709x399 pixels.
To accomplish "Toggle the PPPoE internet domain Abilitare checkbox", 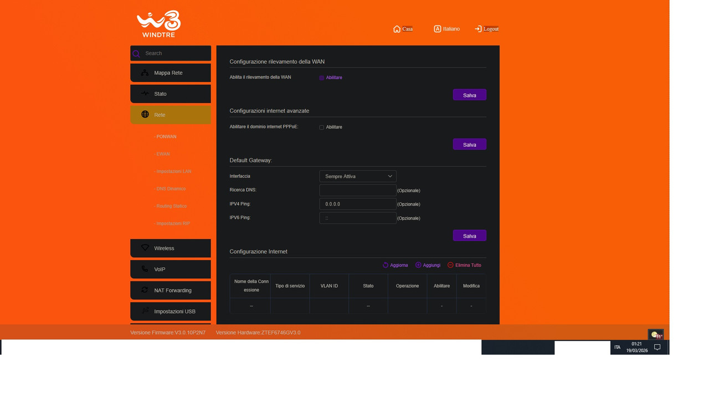I will coord(321,127).
